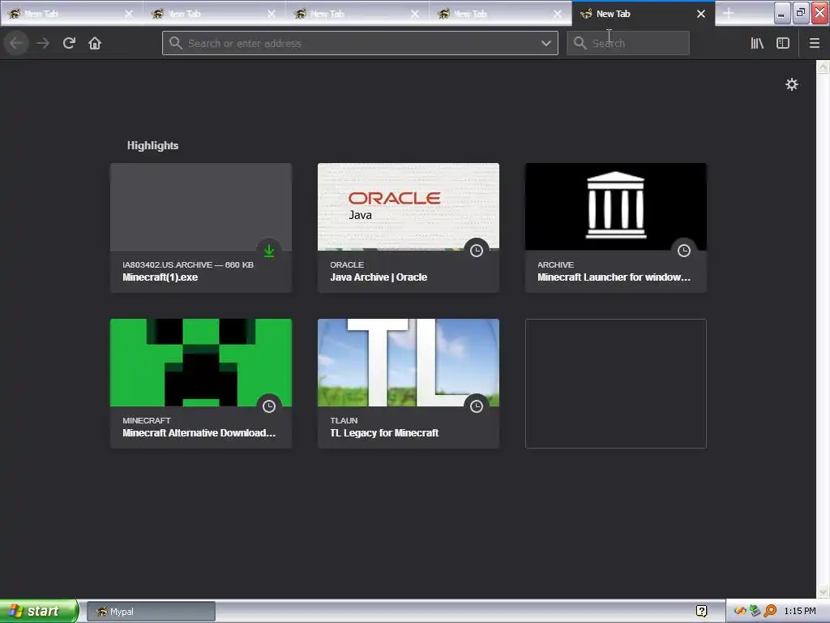Click the help question mark tray icon

click(701, 612)
